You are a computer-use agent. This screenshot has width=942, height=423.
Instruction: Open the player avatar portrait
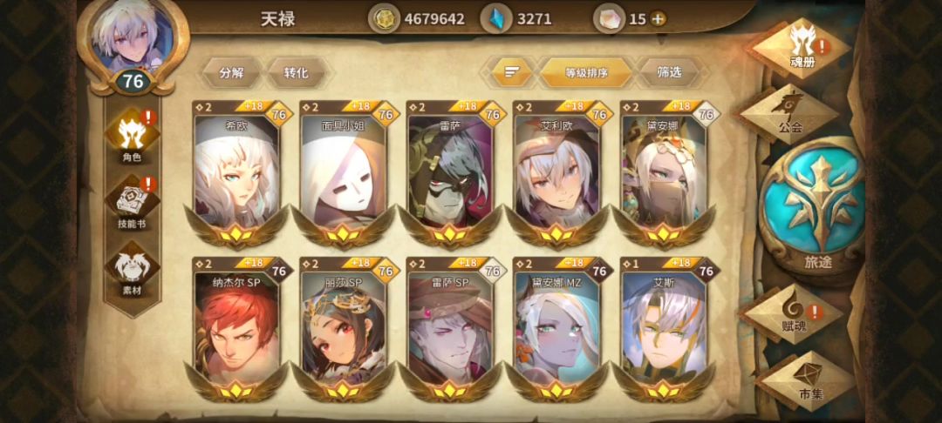[x=133, y=37]
